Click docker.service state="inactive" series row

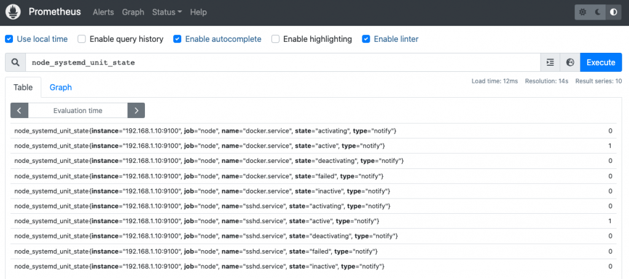tap(313, 191)
